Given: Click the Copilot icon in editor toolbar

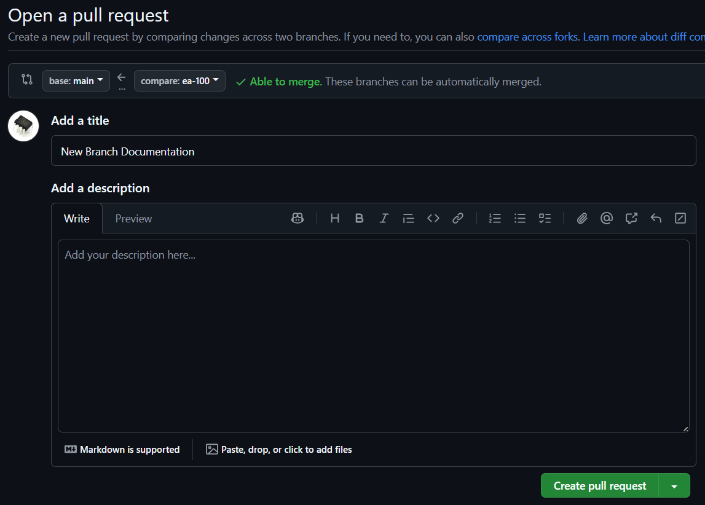Looking at the screenshot, I should pyautogui.click(x=297, y=218).
